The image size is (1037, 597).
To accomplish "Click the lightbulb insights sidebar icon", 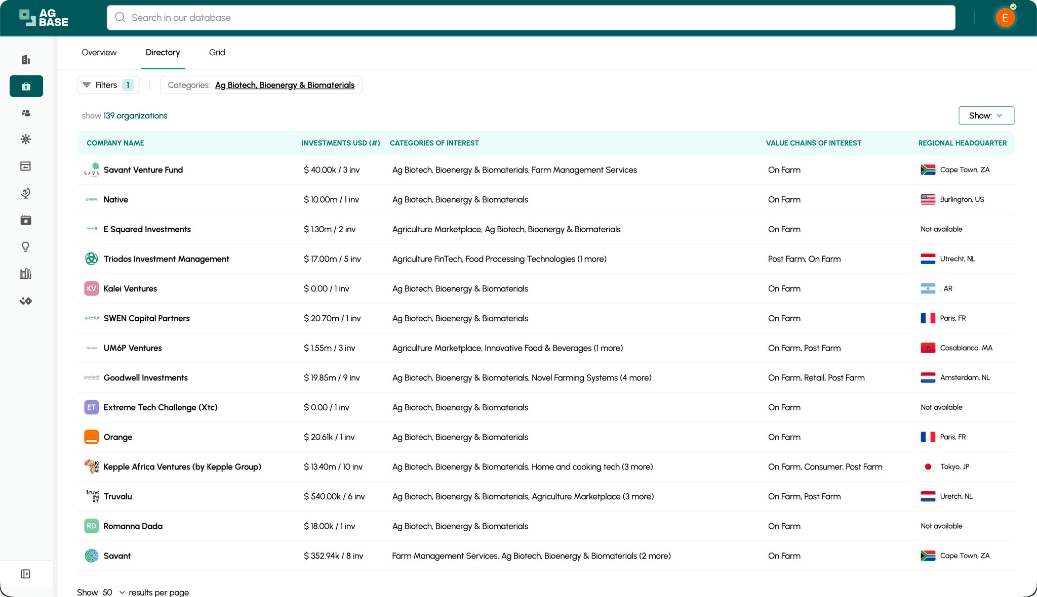I will point(26,247).
